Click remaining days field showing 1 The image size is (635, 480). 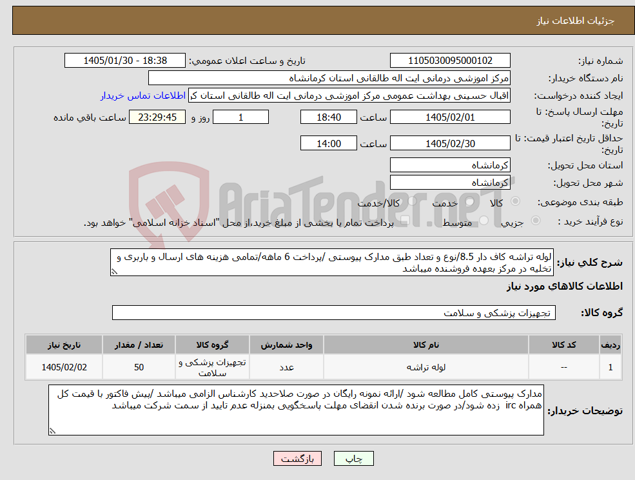pos(240,117)
